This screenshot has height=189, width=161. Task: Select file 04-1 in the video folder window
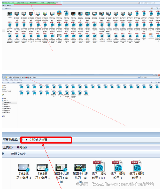(93, 87)
